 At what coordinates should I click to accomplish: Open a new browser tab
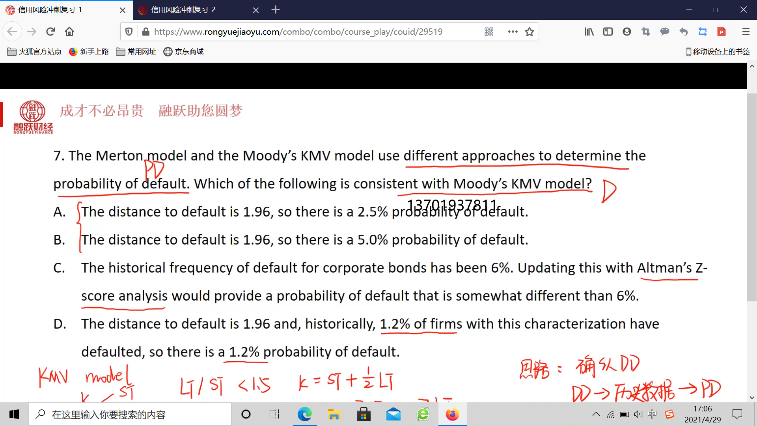[276, 9]
